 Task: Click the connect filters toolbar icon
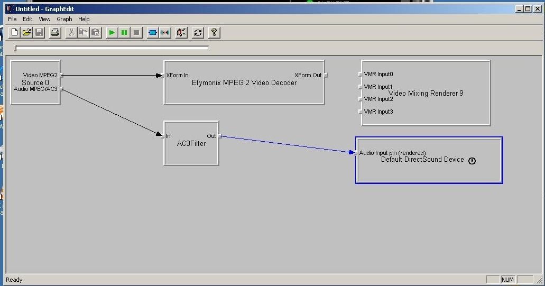coord(165,33)
